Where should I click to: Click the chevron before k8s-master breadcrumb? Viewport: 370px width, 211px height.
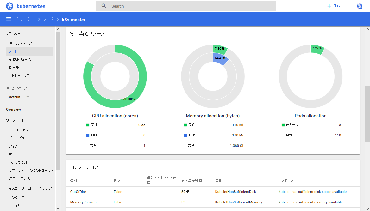click(x=58, y=19)
